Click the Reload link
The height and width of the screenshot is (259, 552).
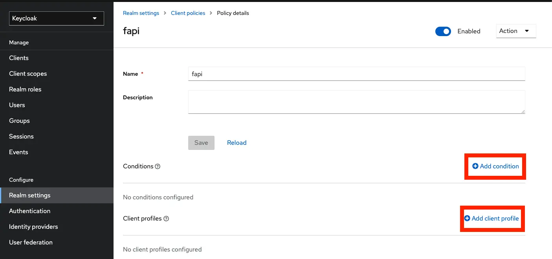(x=237, y=142)
